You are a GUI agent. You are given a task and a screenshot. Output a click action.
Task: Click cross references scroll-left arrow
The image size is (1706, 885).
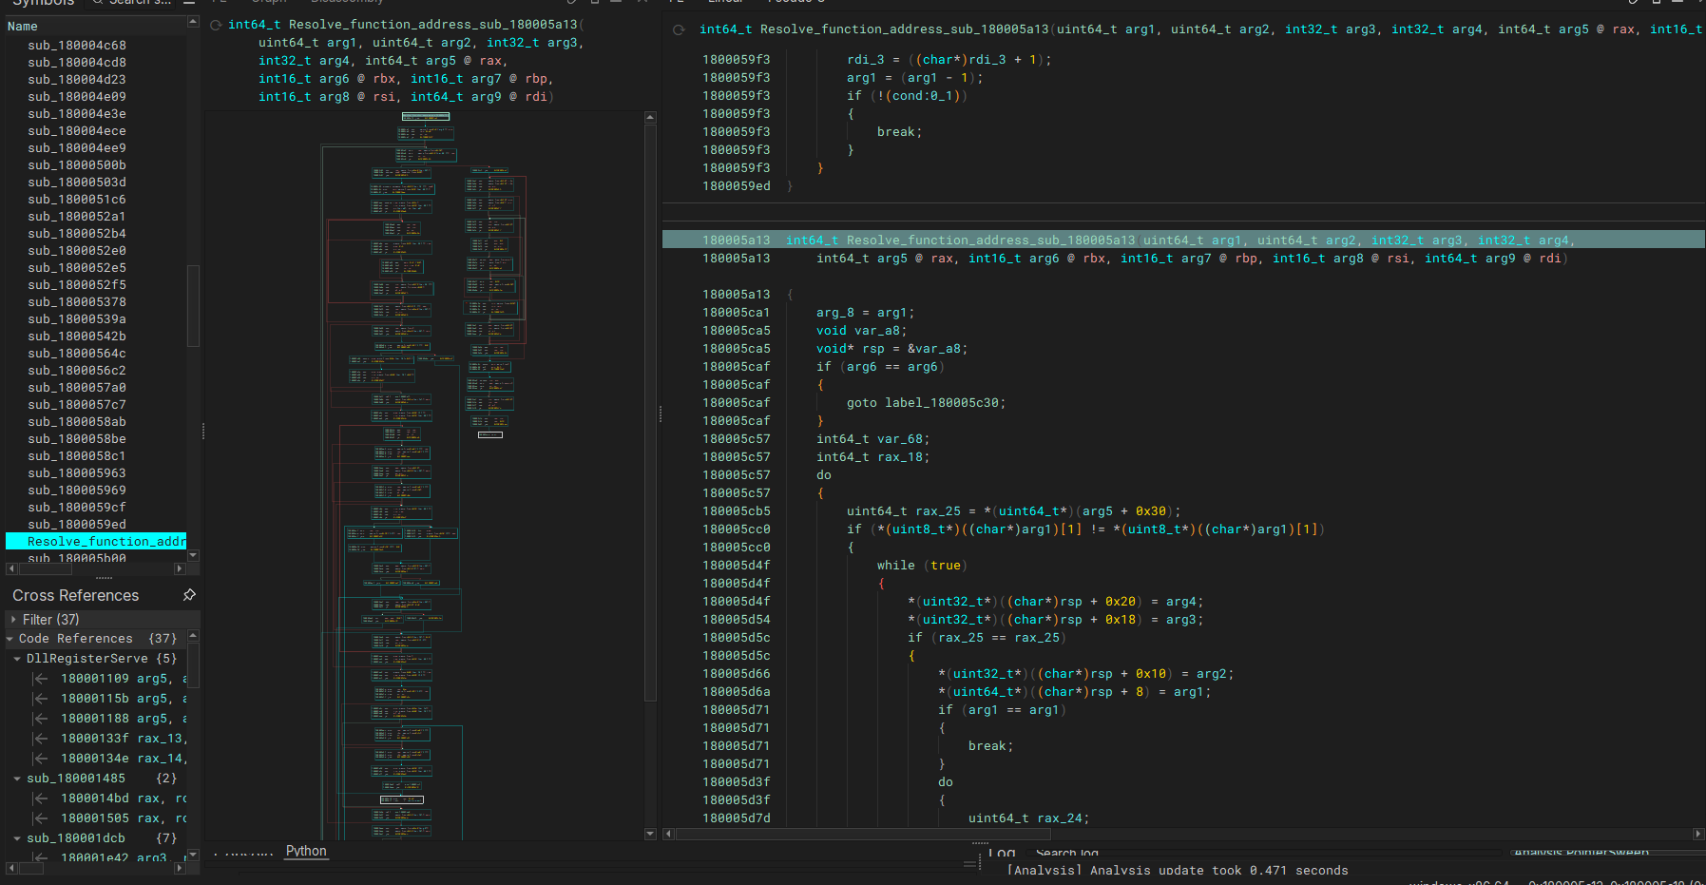11,868
